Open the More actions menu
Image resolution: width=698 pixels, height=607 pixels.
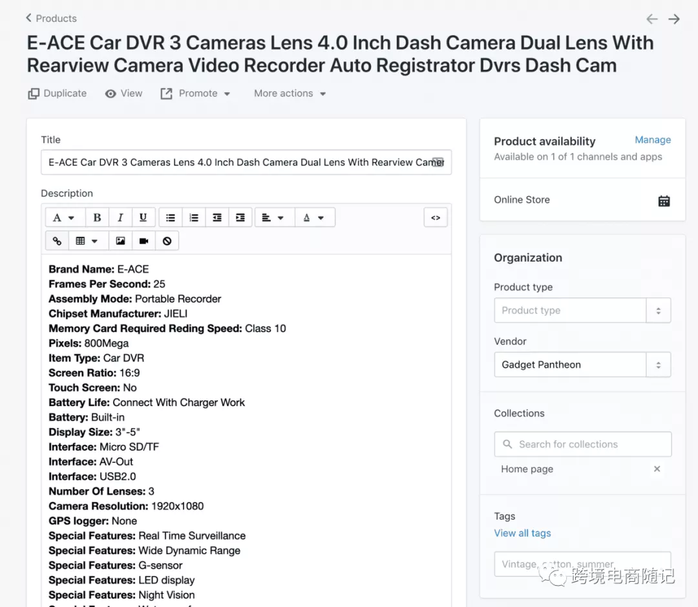coord(290,94)
